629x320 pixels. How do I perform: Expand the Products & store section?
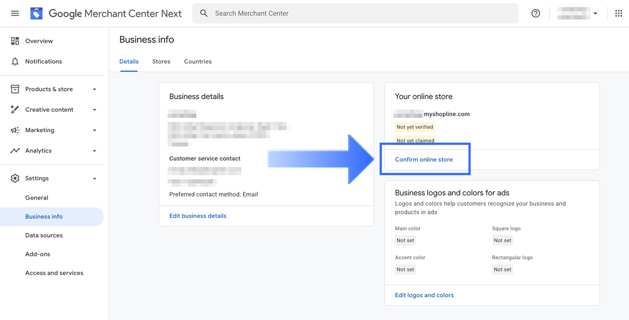tap(94, 89)
